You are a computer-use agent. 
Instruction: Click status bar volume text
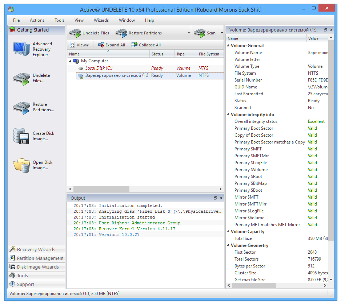[x=64, y=294]
